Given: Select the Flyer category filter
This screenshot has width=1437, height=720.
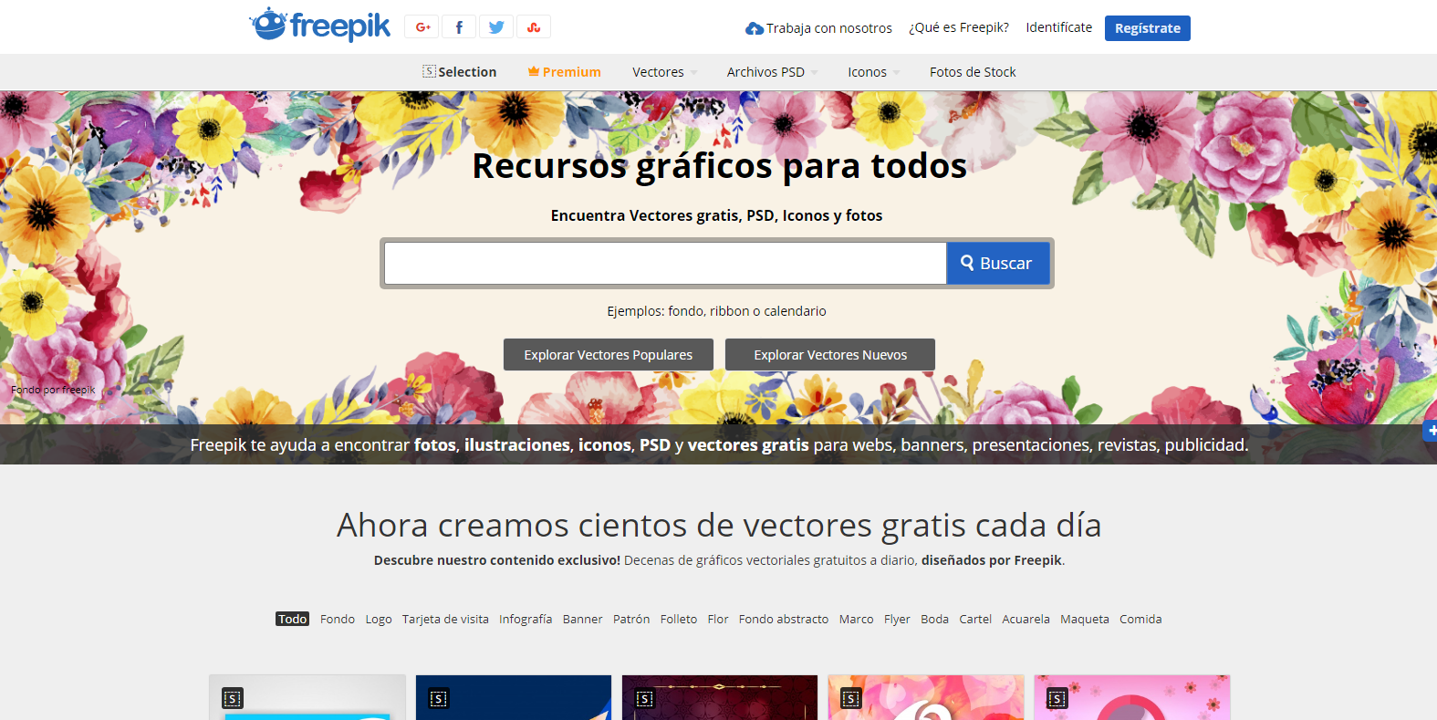Looking at the screenshot, I should [897, 619].
